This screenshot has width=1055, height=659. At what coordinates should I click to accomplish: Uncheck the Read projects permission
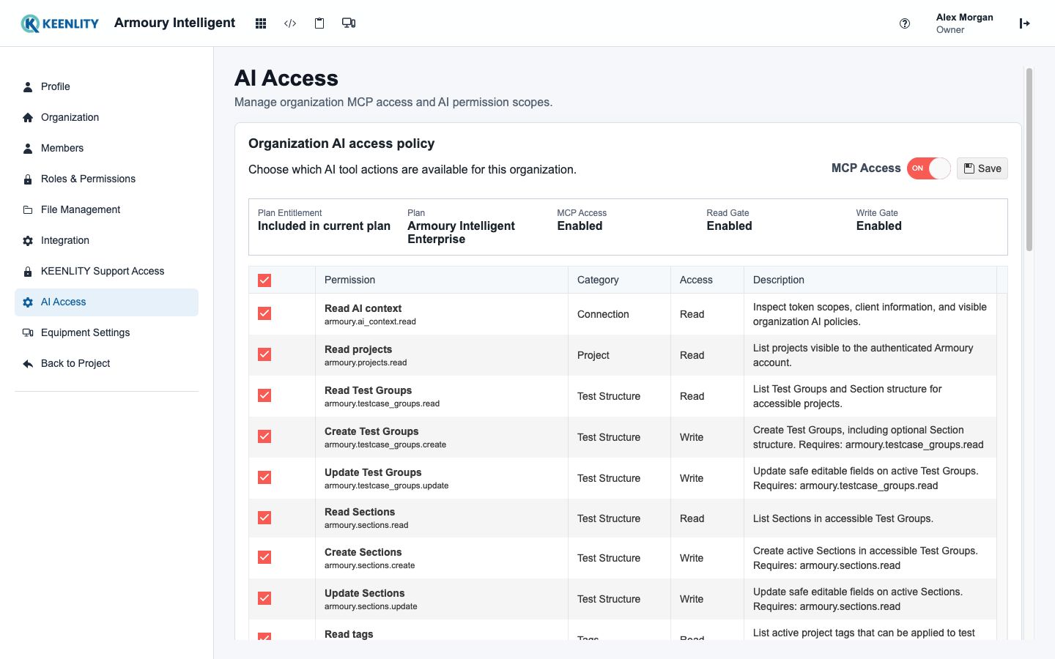click(264, 354)
